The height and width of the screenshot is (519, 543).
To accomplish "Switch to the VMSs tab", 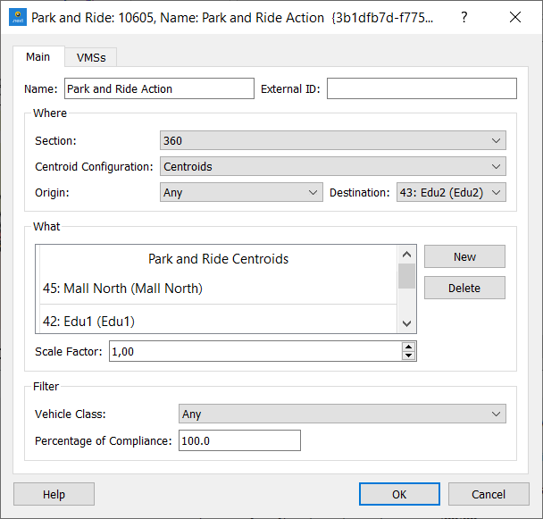I will pyautogui.click(x=91, y=57).
